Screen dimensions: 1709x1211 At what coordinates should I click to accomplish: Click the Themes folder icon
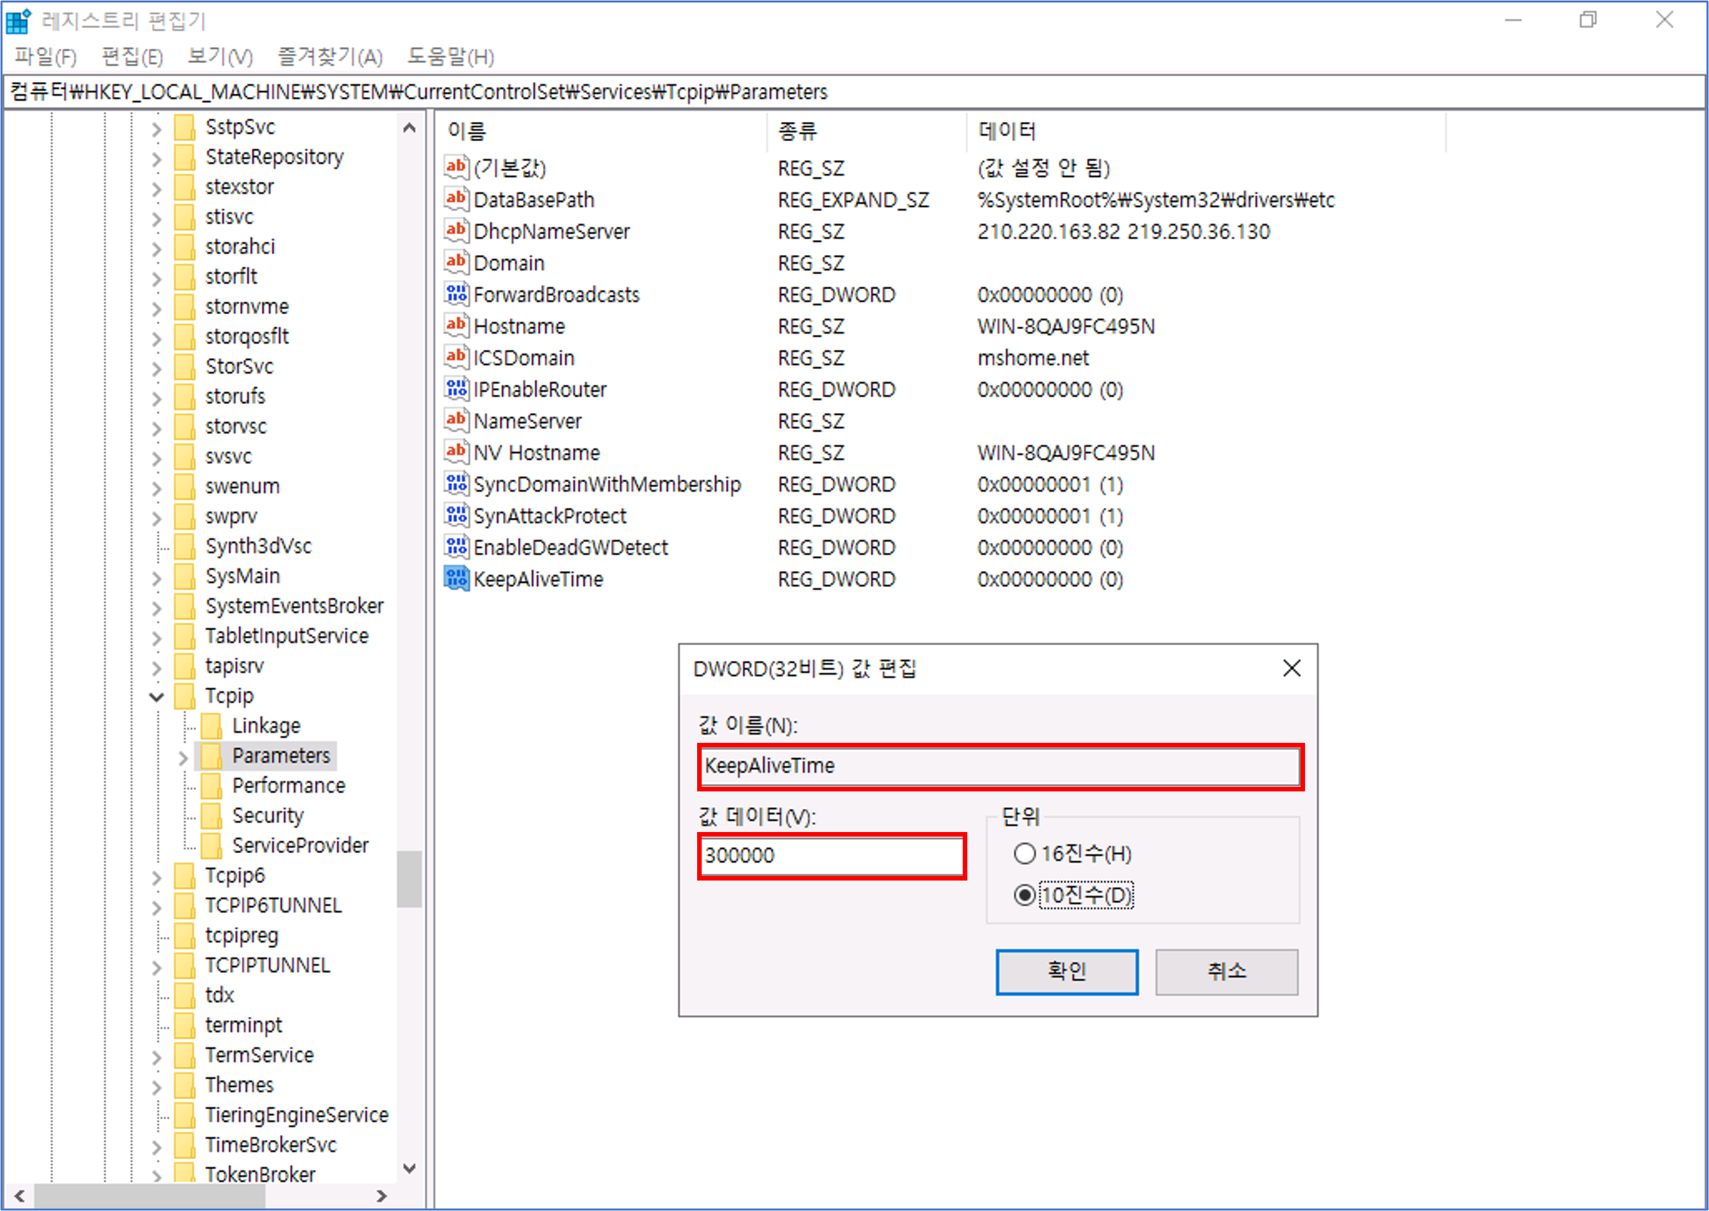tap(185, 1084)
